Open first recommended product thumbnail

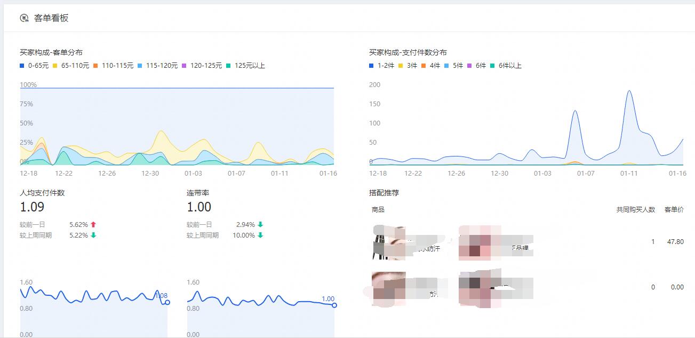point(389,243)
